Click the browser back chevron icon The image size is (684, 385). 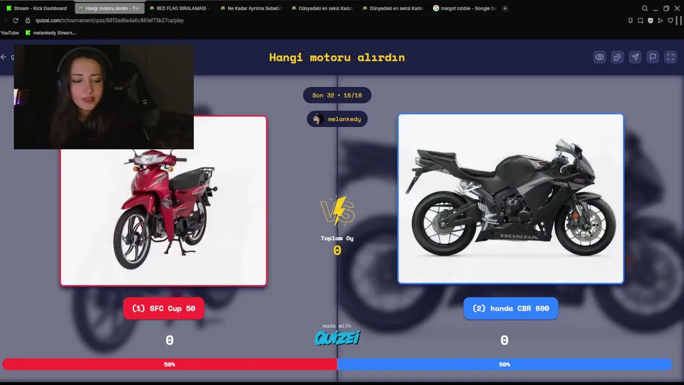[x=5, y=20]
